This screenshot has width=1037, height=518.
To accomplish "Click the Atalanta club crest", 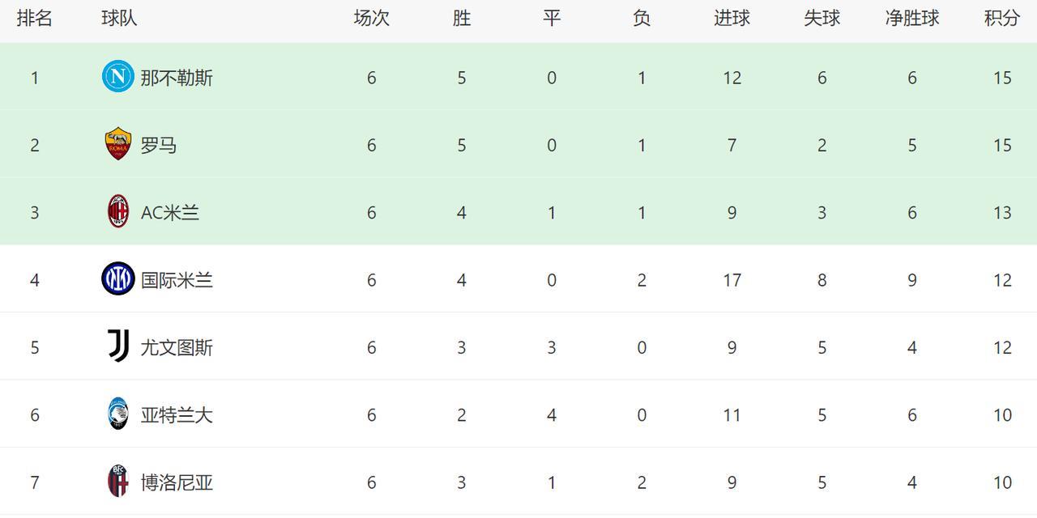I will click(x=118, y=414).
